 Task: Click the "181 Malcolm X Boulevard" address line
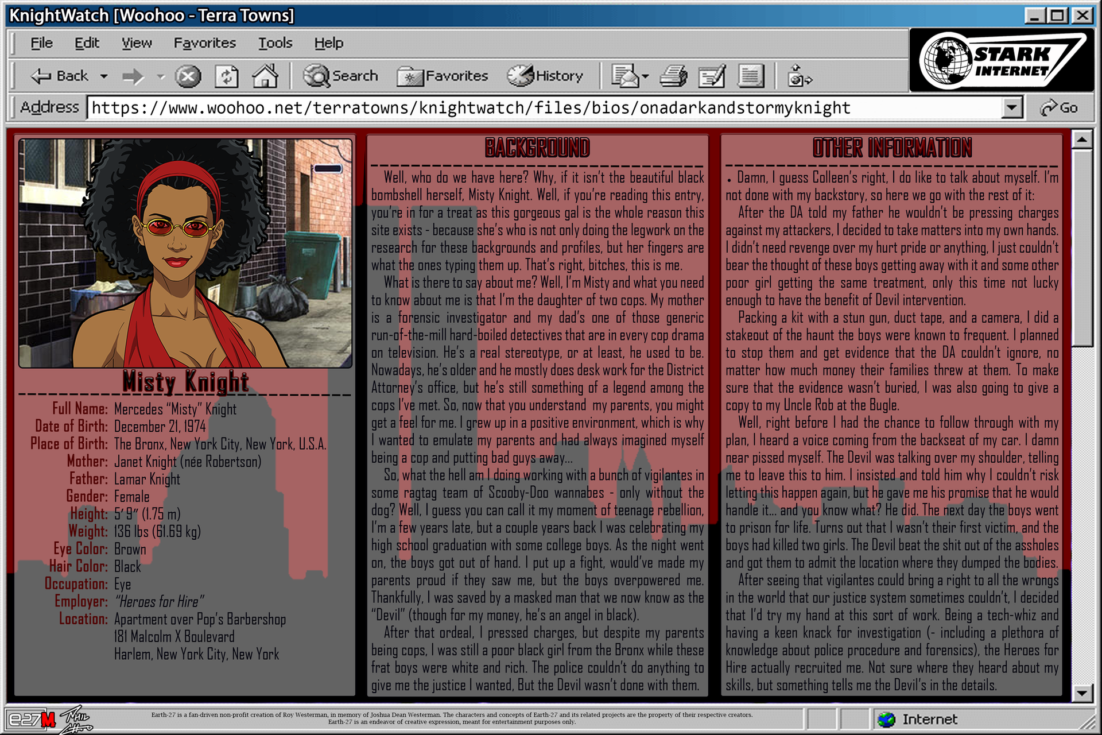click(x=174, y=637)
